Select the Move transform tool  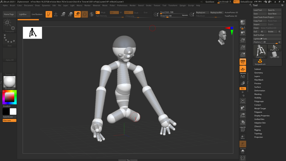(63, 14)
